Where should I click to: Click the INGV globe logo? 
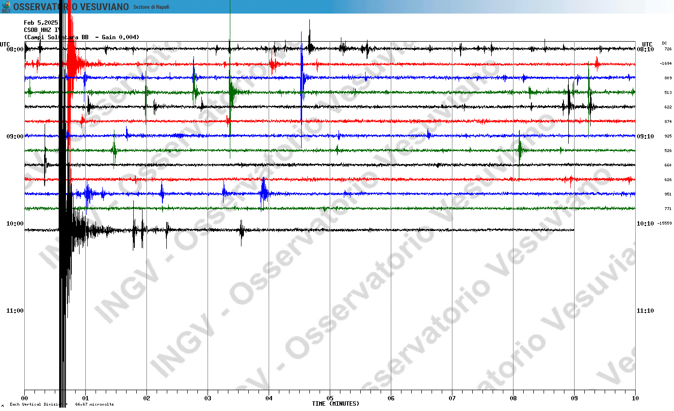[x=6, y=7]
